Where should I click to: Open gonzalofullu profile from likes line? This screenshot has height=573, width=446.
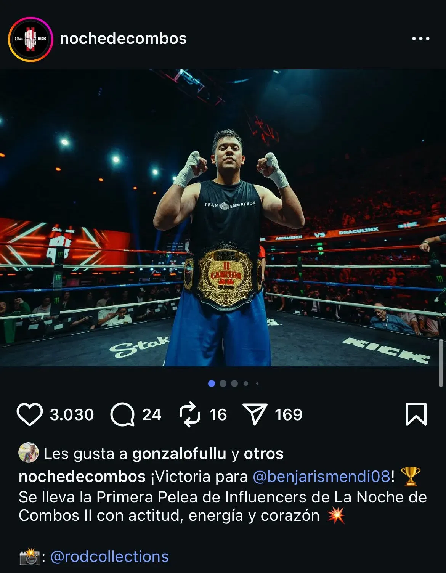[179, 454]
